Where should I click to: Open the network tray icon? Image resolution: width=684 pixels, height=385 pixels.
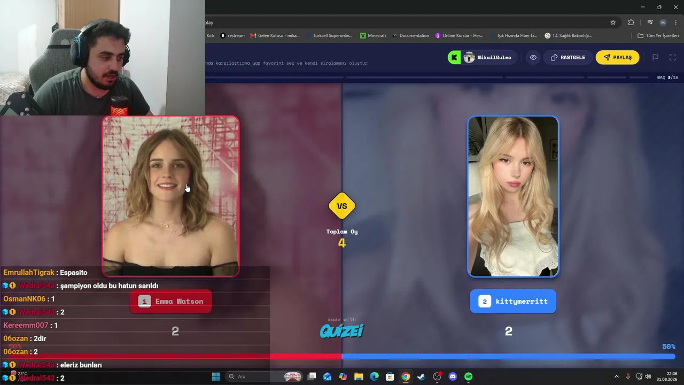pyautogui.click(x=639, y=376)
